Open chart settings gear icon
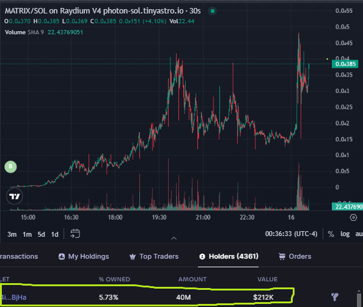The width and height of the screenshot is (363, 307). (x=353, y=218)
